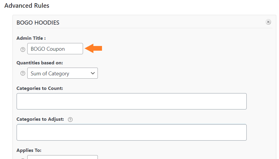Click the Applies To label
The image size is (279, 159).
(x=29, y=150)
